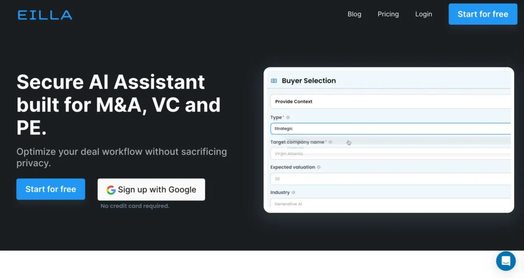Viewport: 524px width, 279px height.
Task: Focus the Target company name field
Action: 390,153
